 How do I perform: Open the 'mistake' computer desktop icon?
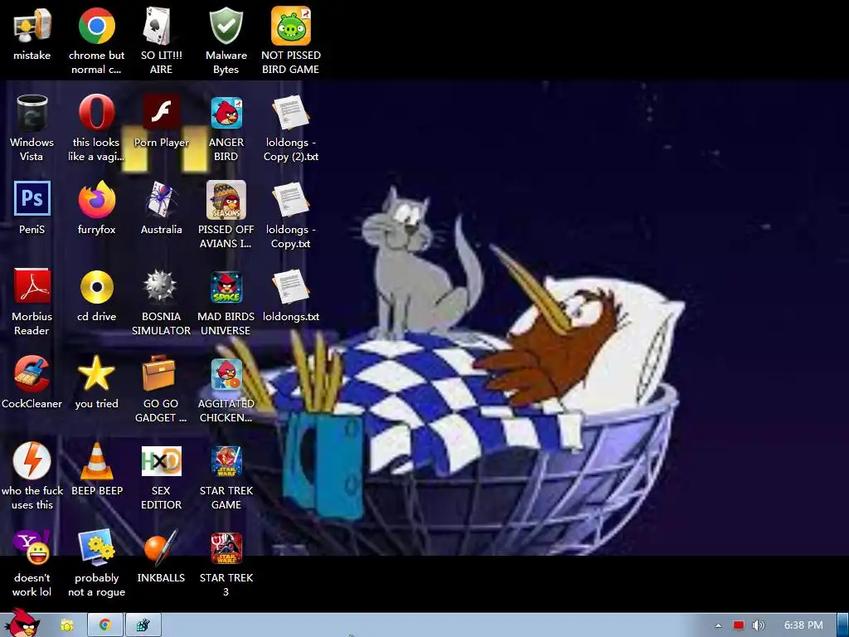pos(32,26)
